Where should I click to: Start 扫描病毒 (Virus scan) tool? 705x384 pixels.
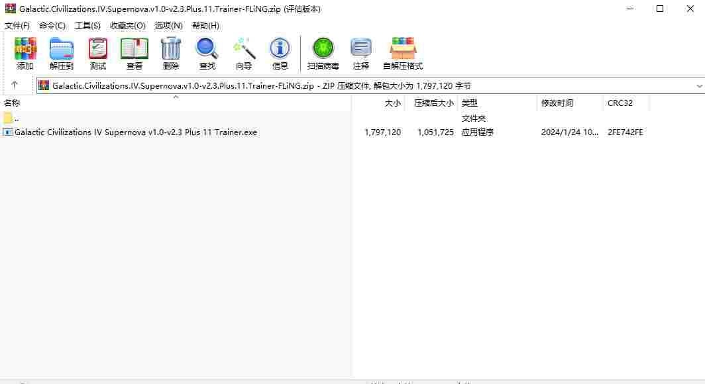coord(323,48)
